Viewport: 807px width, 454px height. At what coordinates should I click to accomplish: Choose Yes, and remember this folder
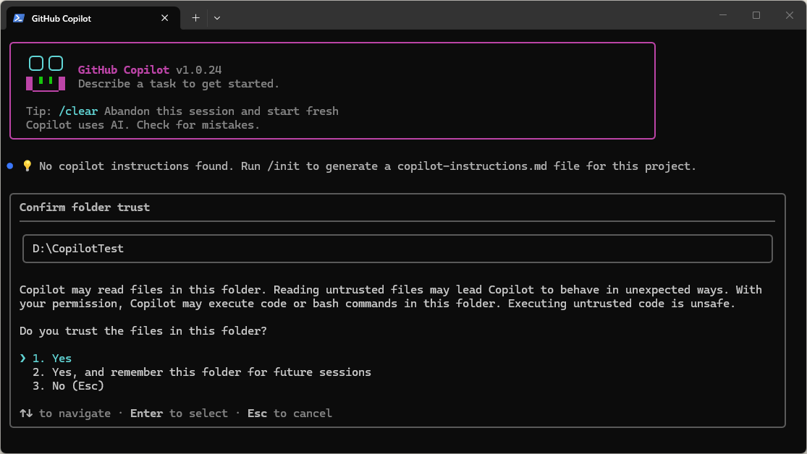pyautogui.click(x=202, y=372)
